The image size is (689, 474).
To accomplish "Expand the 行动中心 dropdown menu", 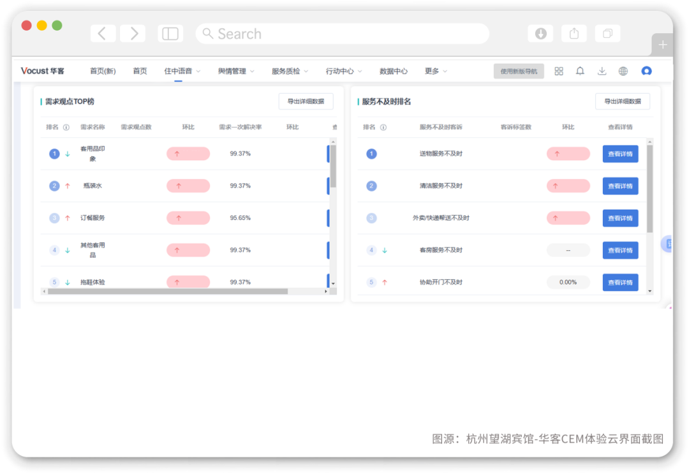I will (x=344, y=71).
